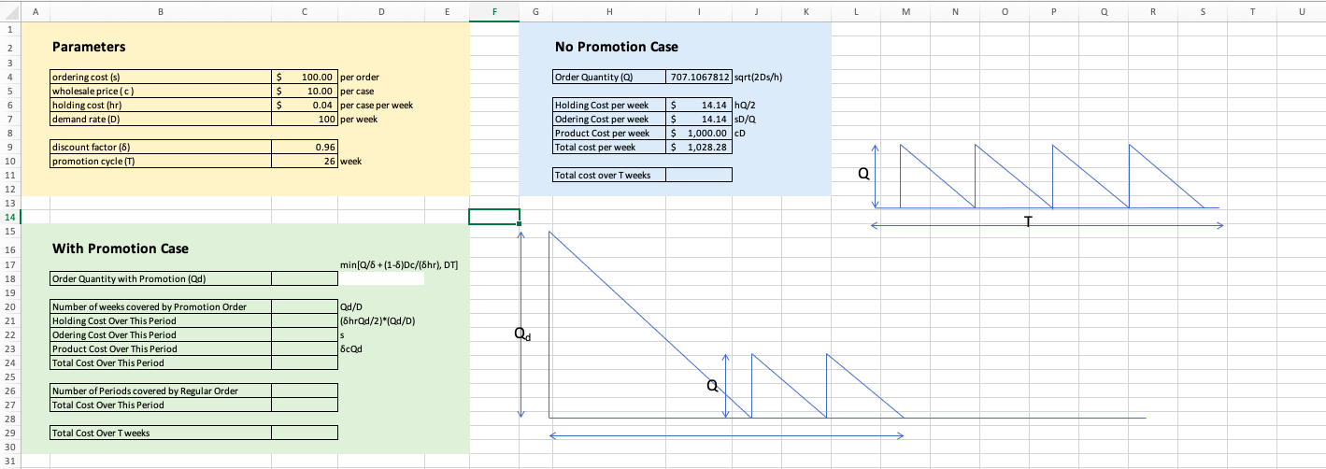Click 'Holding Cost Over This Period' label
Viewport: 1326px width, 469px height.
tap(160, 320)
